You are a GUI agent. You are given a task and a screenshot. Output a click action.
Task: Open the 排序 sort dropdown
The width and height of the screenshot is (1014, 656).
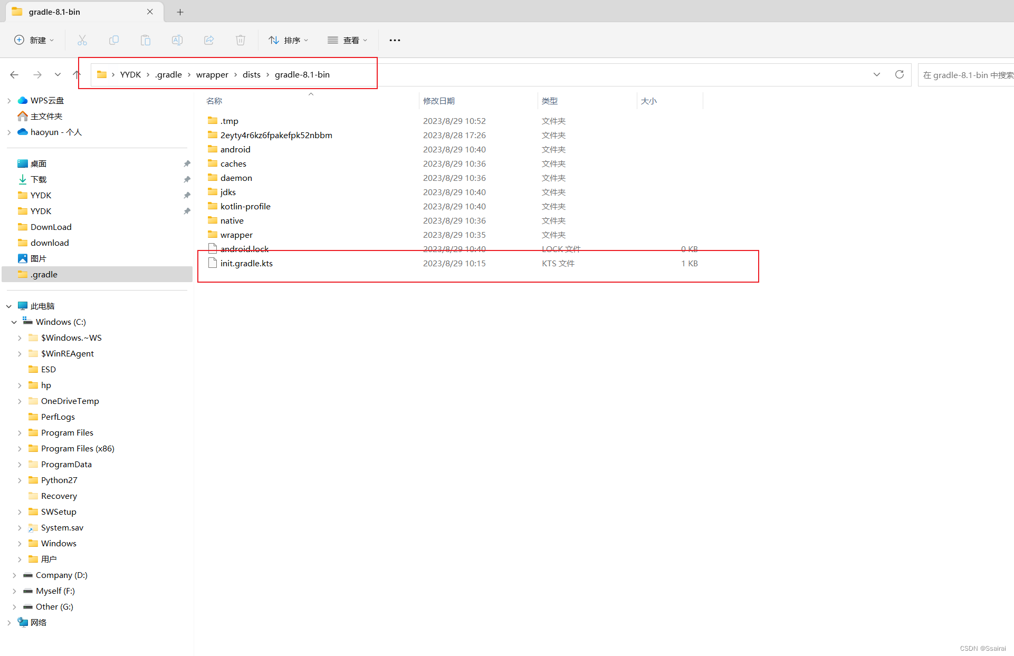(x=288, y=40)
